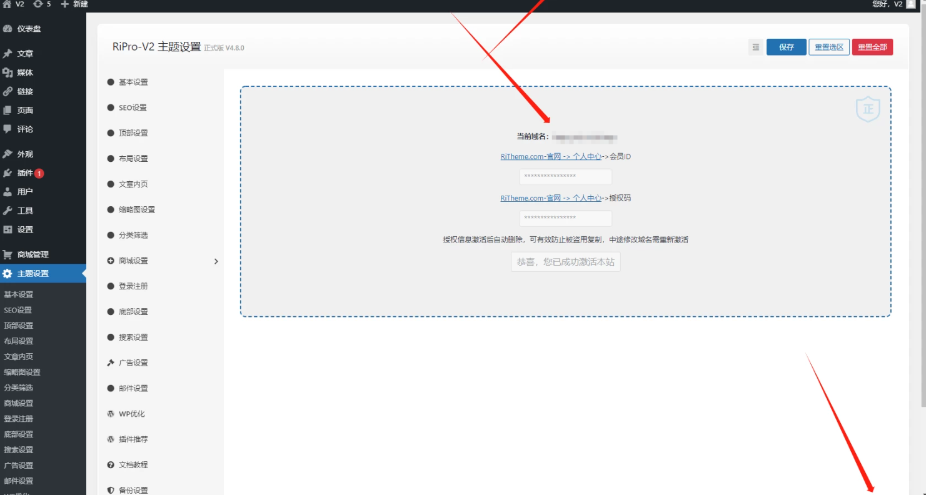The image size is (926, 495).
Task: Click the 重置选区 reset section button
Action: tap(829, 47)
